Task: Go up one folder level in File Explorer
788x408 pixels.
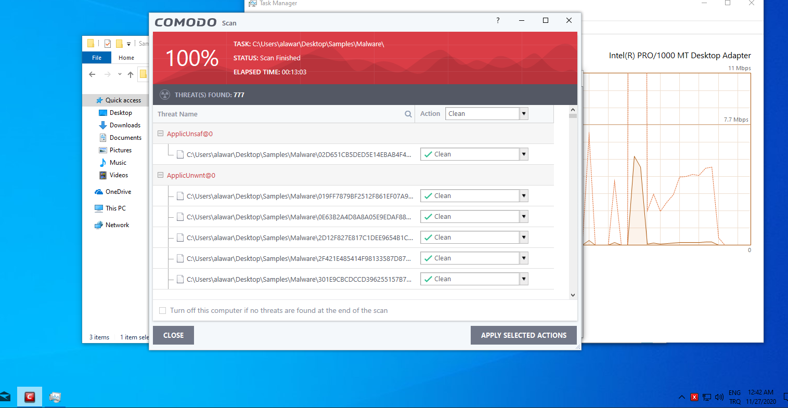Action: pyautogui.click(x=130, y=74)
